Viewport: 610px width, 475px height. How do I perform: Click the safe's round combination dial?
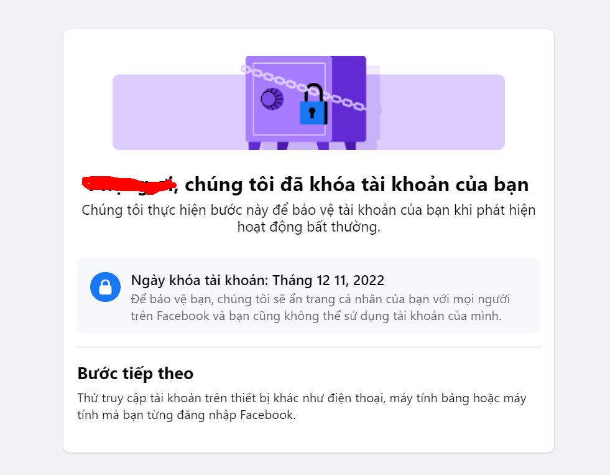272,99
